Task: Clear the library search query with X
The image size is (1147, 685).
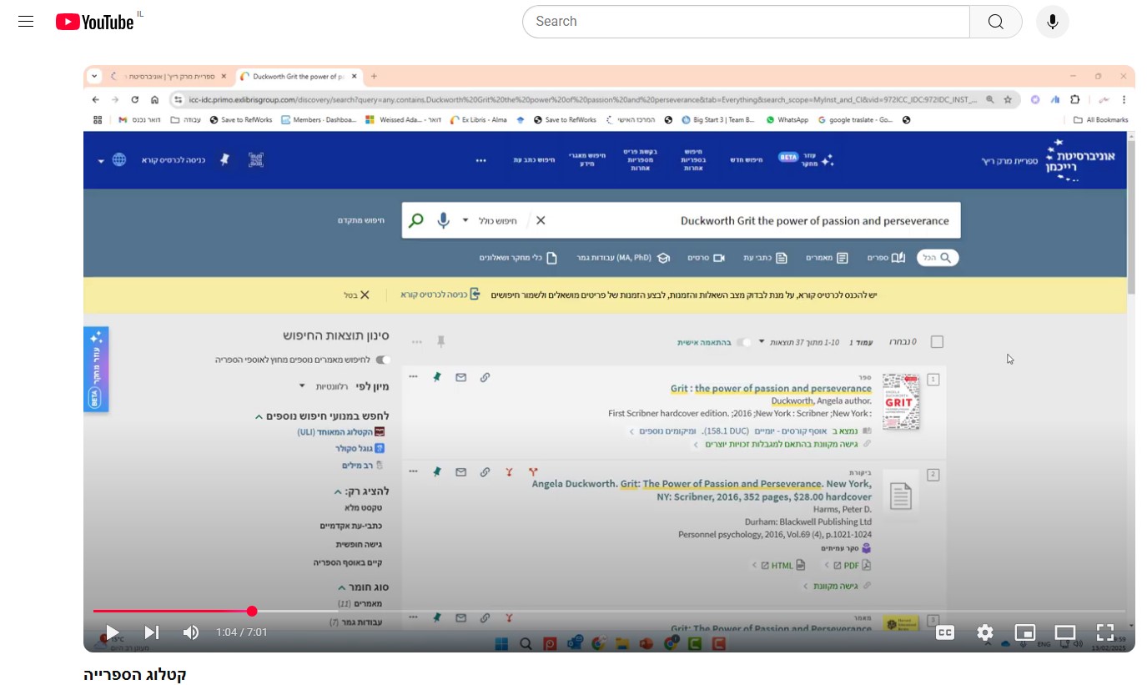Action: click(541, 220)
